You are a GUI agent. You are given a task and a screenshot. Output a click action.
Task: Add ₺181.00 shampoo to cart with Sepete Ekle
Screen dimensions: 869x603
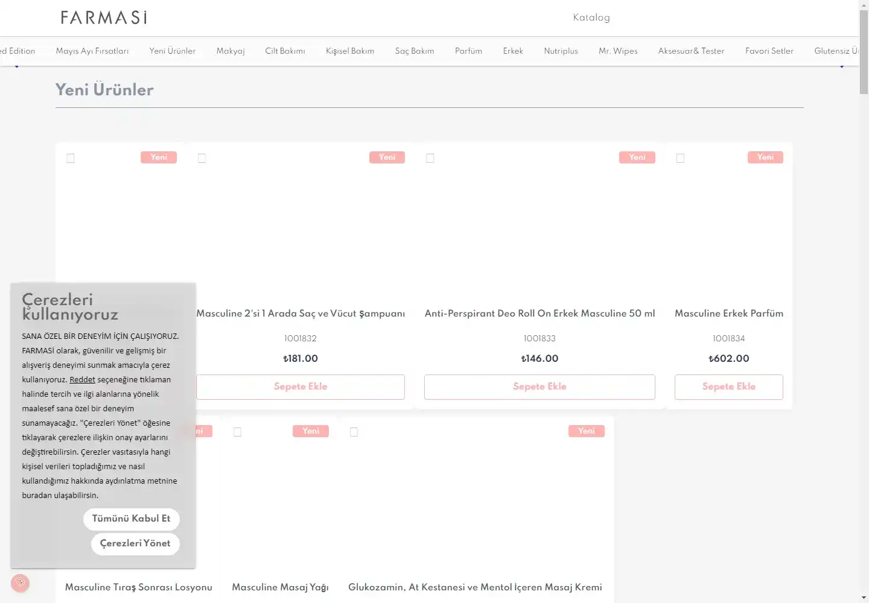pos(301,387)
